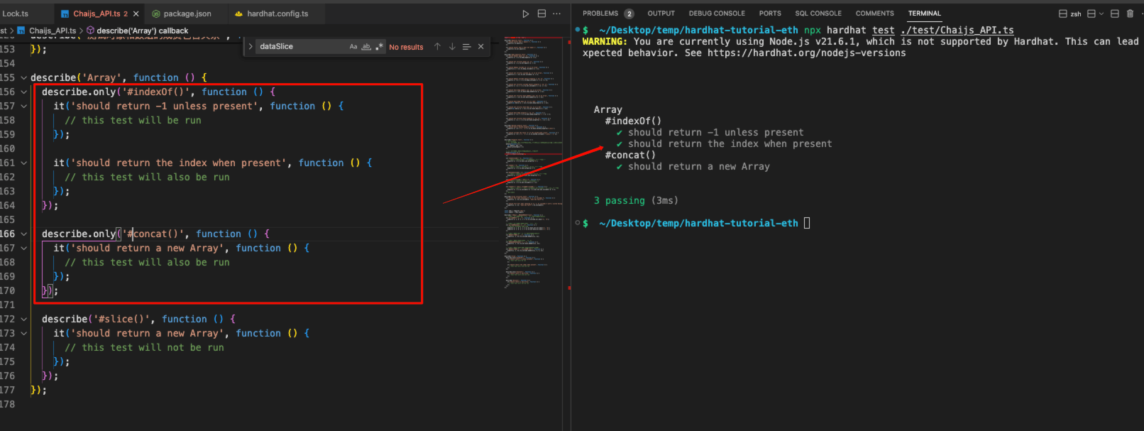Close the find widget
This screenshot has height=431, width=1144.
(481, 47)
